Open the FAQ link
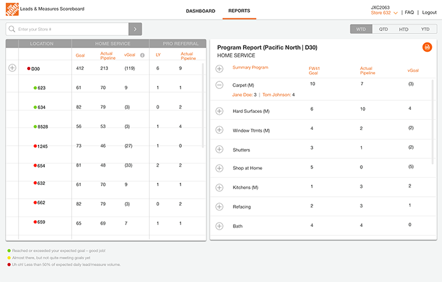 [x=409, y=13]
